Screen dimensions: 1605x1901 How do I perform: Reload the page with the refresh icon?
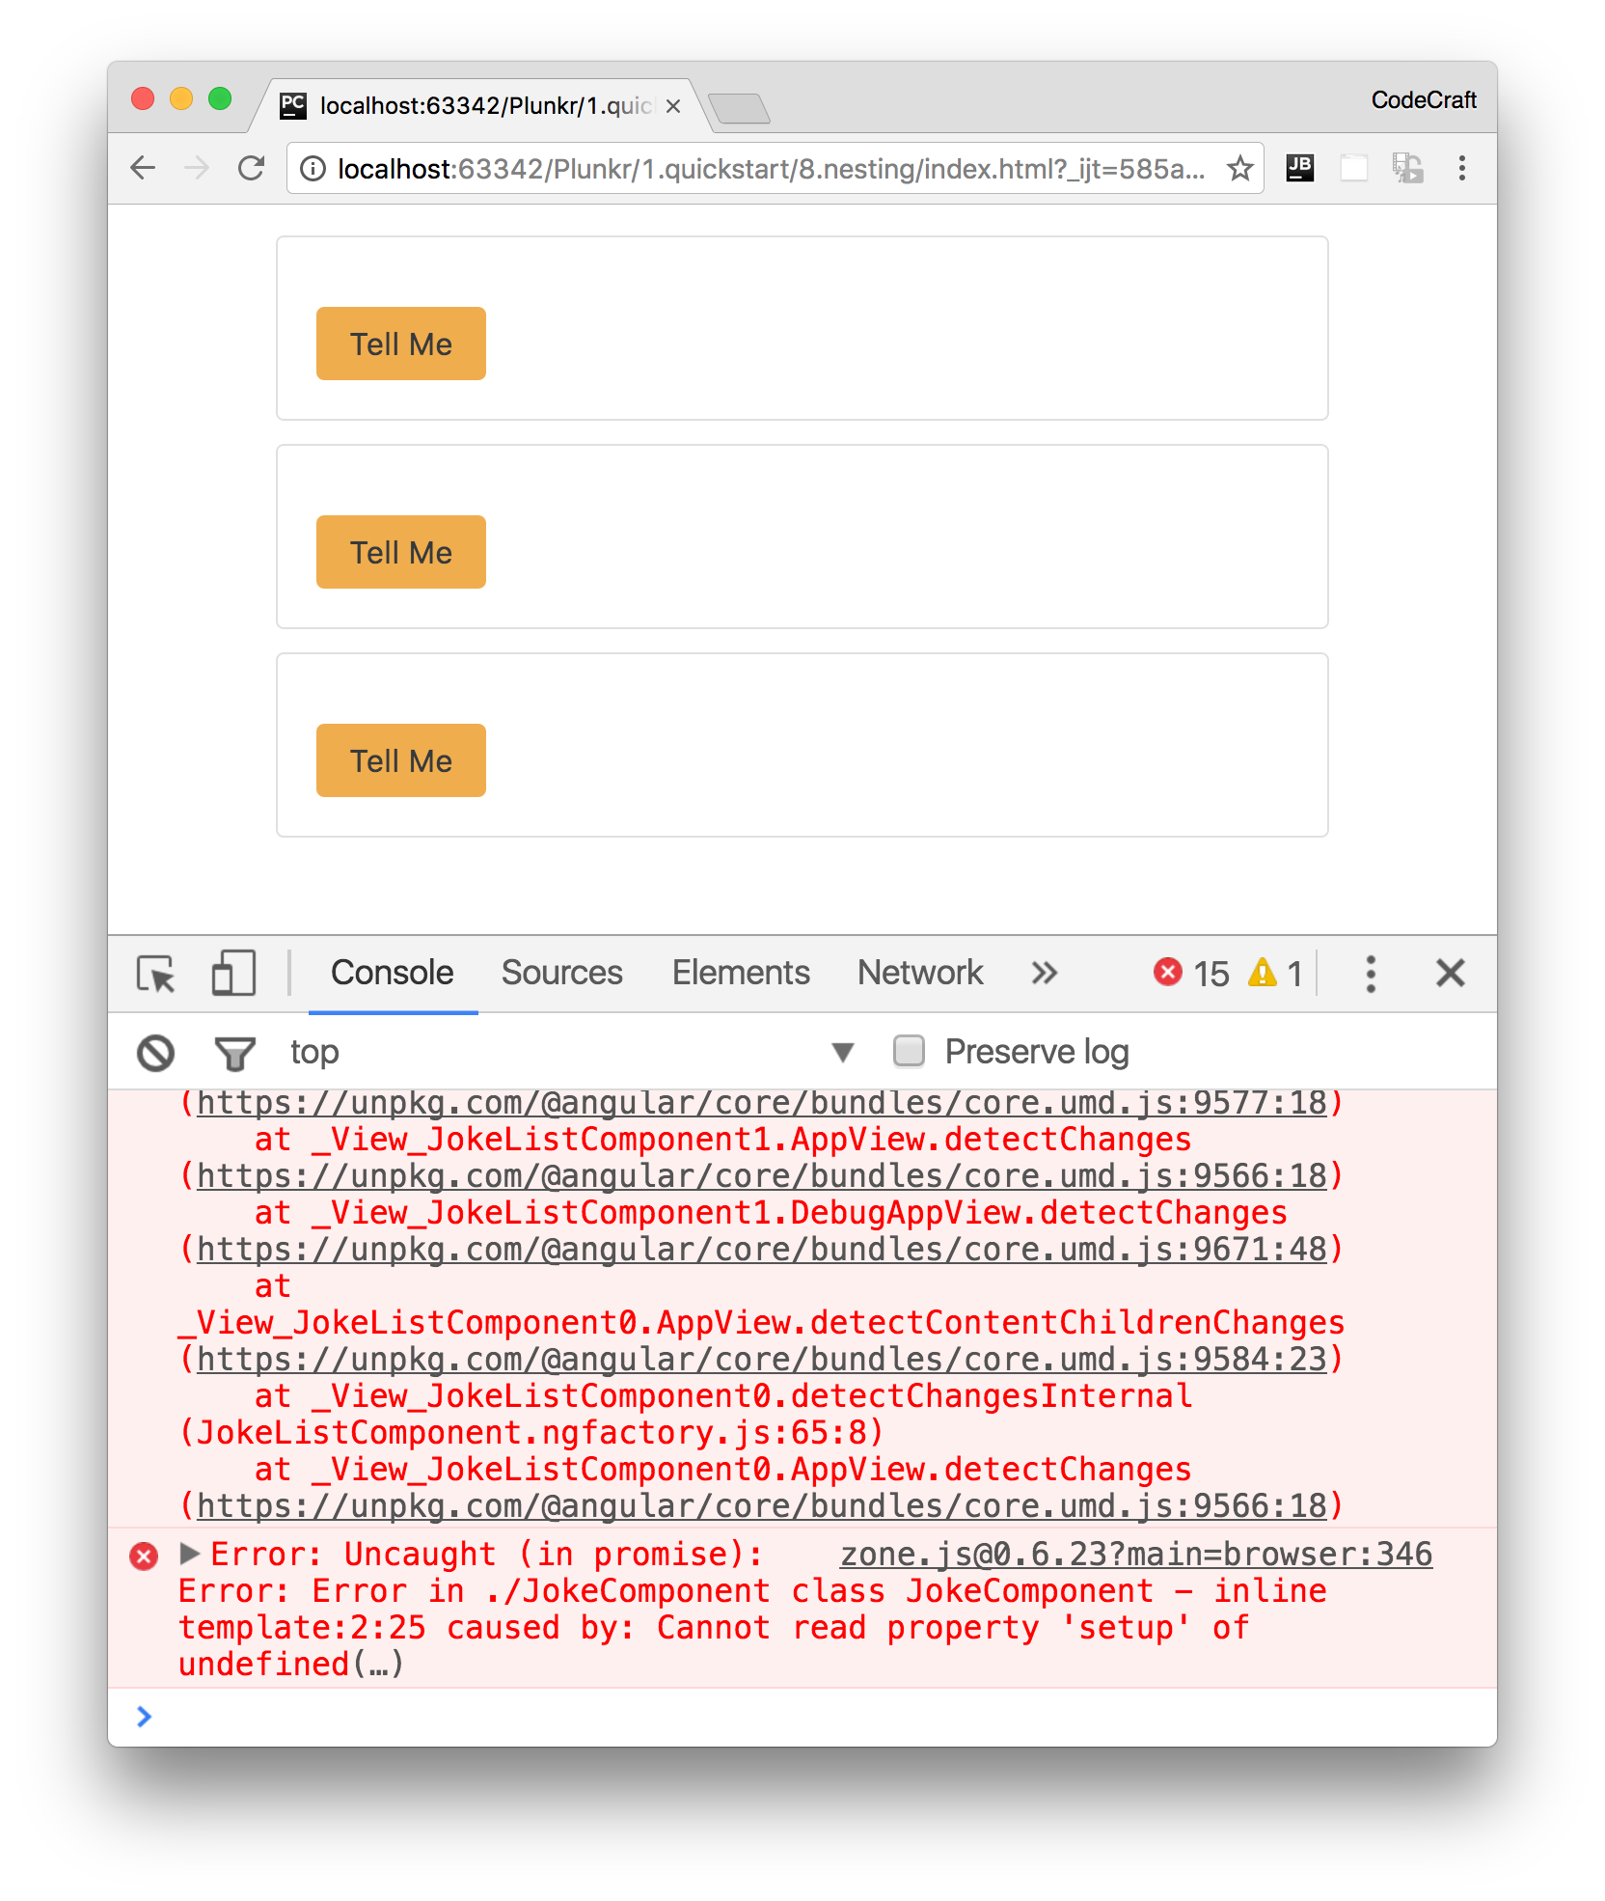(x=252, y=169)
